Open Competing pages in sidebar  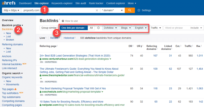[12, 105]
